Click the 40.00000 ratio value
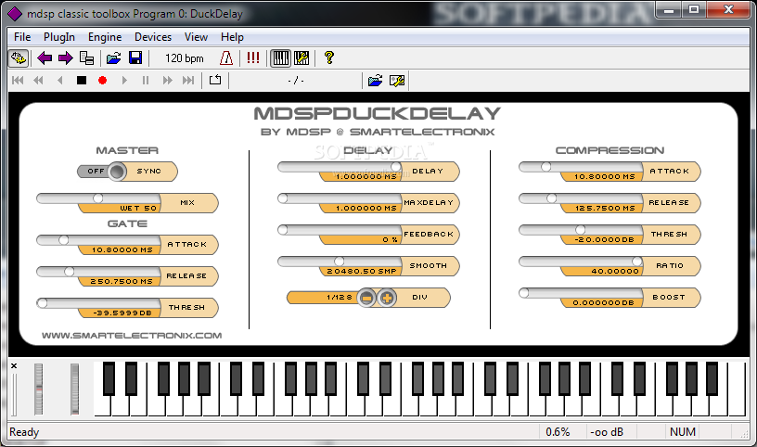Screen dimensions: 757x447 pyautogui.click(x=615, y=272)
